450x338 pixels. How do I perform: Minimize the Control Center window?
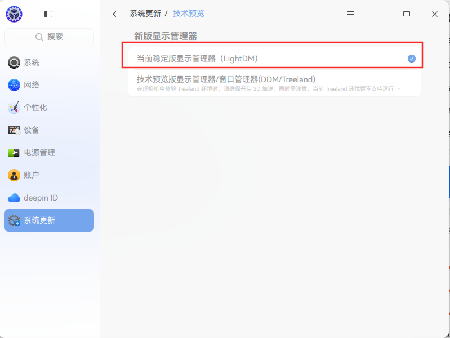[378, 14]
